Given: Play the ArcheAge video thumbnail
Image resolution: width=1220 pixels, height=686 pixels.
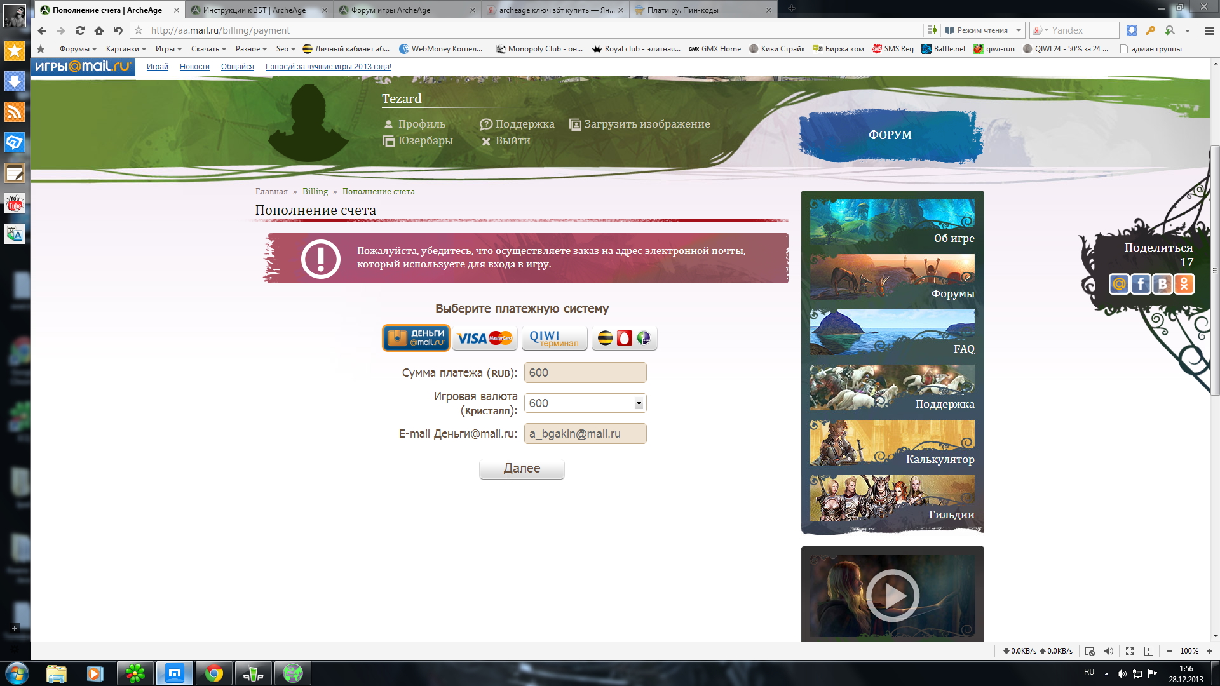Looking at the screenshot, I should pos(892,595).
